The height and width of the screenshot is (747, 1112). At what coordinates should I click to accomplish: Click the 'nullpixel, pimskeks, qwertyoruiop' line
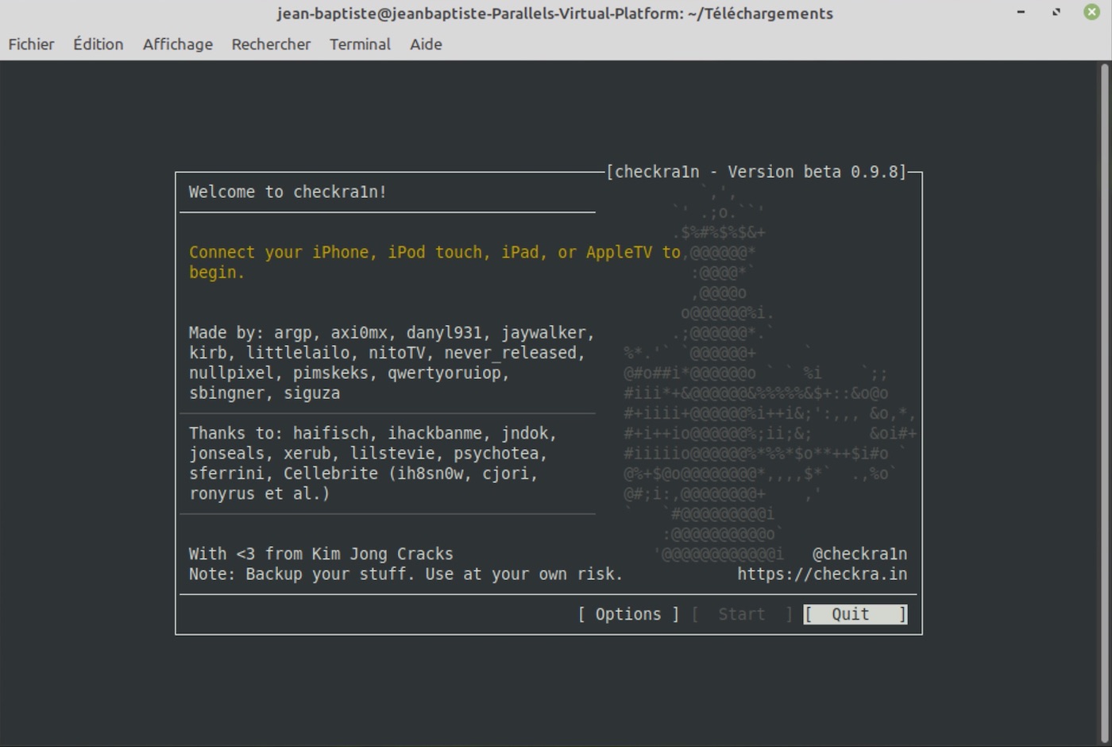click(349, 373)
